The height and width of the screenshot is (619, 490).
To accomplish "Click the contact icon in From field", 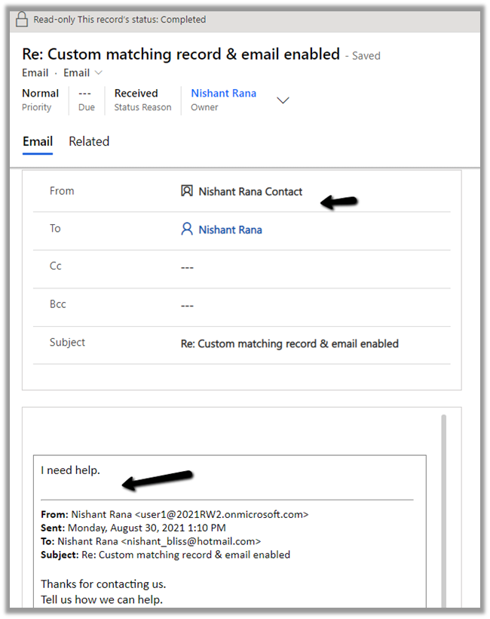I will point(187,192).
